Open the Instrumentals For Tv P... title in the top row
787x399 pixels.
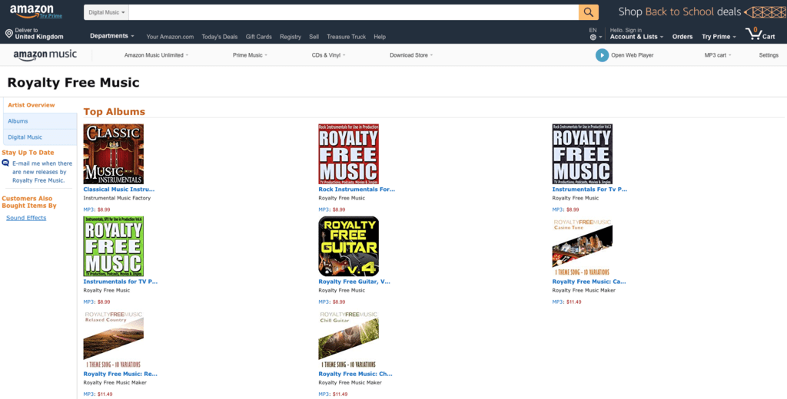[589, 189]
